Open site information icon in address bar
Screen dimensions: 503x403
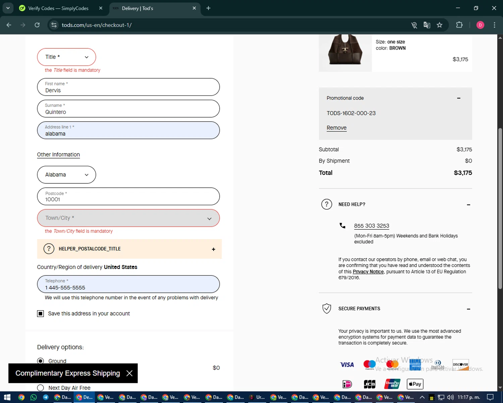click(54, 25)
